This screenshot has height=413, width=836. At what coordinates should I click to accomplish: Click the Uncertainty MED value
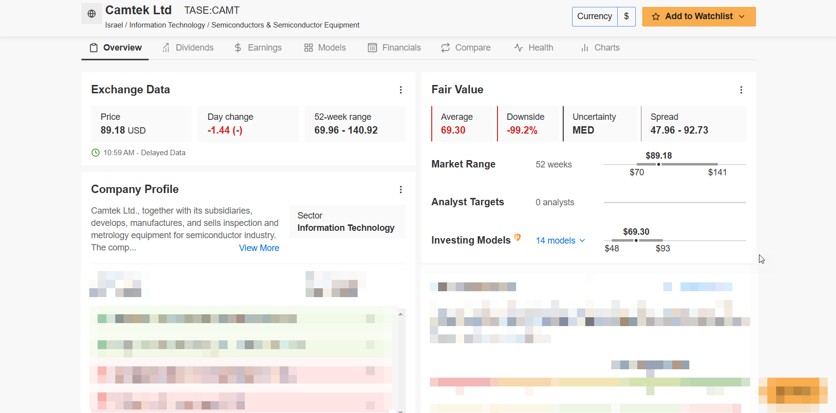[583, 130]
